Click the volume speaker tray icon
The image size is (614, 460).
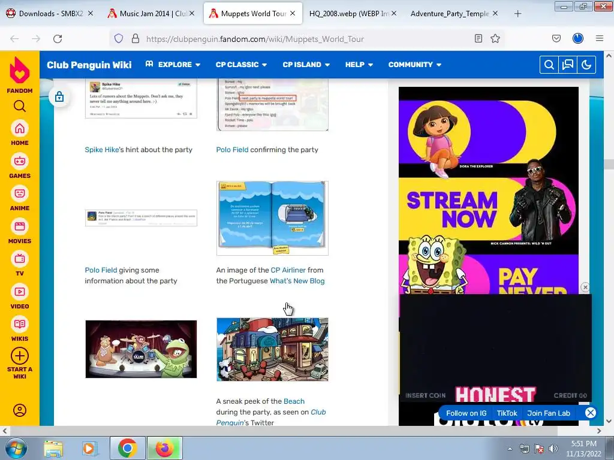(x=553, y=449)
